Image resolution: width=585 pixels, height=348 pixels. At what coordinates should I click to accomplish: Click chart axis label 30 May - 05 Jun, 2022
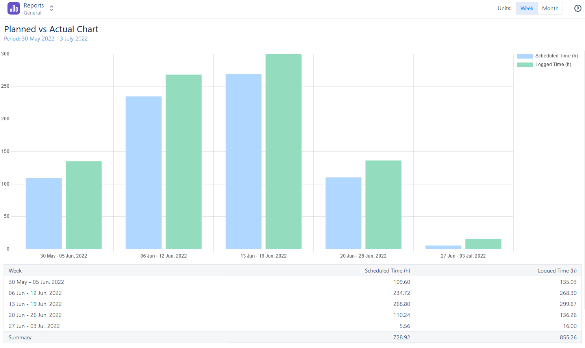(63, 256)
